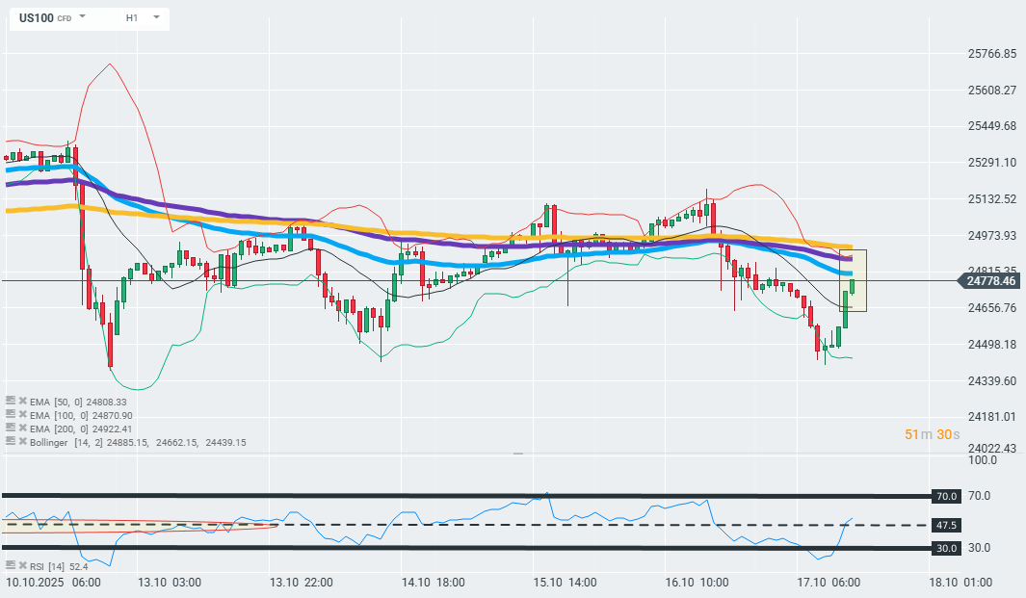Click the current price label 24778.46
The image size is (1026, 598).
coord(988,281)
